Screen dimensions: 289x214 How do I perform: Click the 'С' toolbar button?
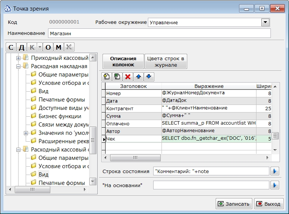click(x=11, y=47)
